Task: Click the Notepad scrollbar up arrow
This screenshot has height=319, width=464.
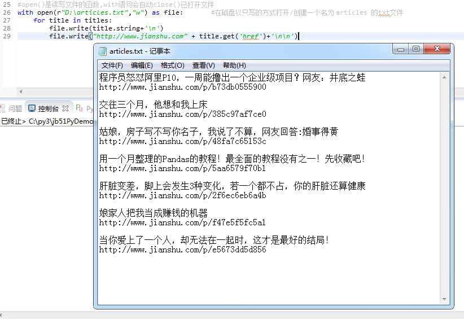Action: pyautogui.click(x=444, y=77)
